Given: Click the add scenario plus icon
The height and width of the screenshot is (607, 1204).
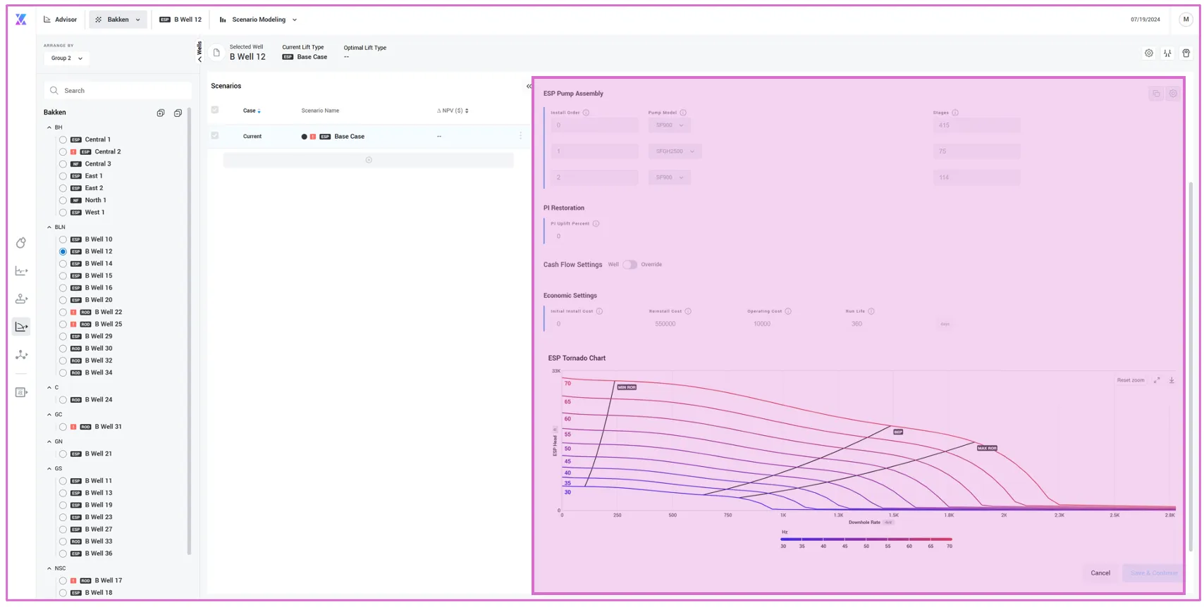Looking at the screenshot, I should pos(369,161).
